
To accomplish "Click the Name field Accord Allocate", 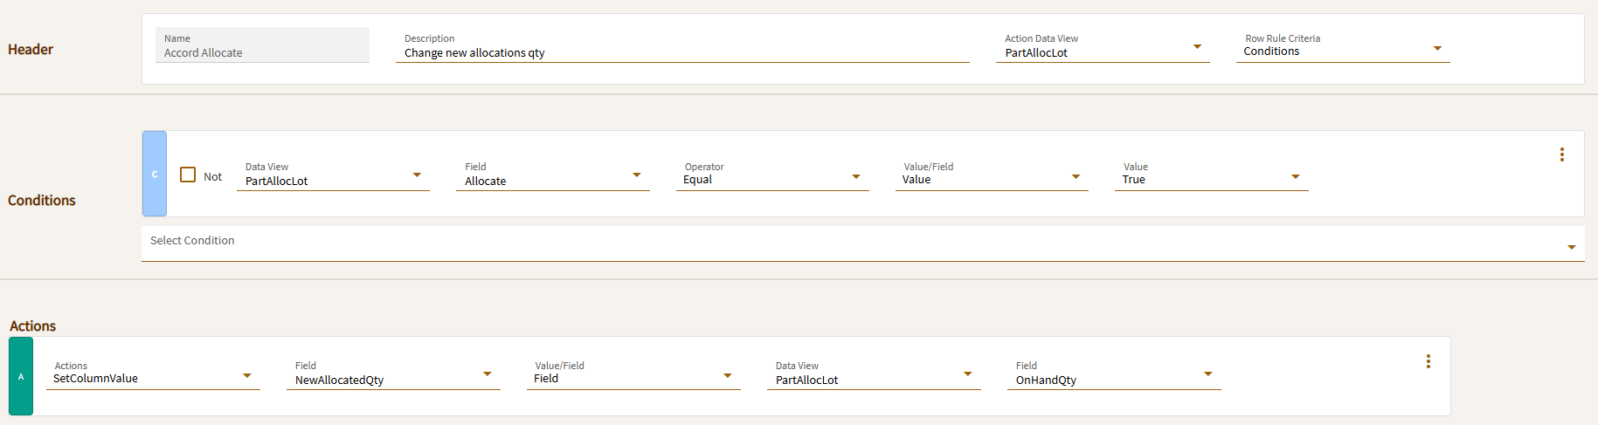I will (x=262, y=52).
